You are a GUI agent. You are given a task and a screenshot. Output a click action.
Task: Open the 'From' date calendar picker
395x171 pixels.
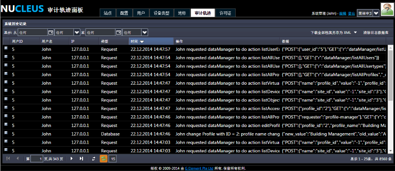tap(50, 32)
